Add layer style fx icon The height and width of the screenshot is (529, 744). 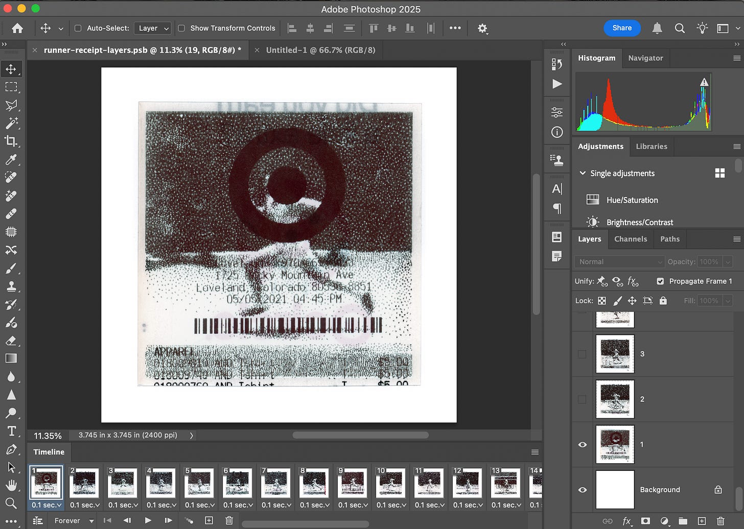pos(626,521)
